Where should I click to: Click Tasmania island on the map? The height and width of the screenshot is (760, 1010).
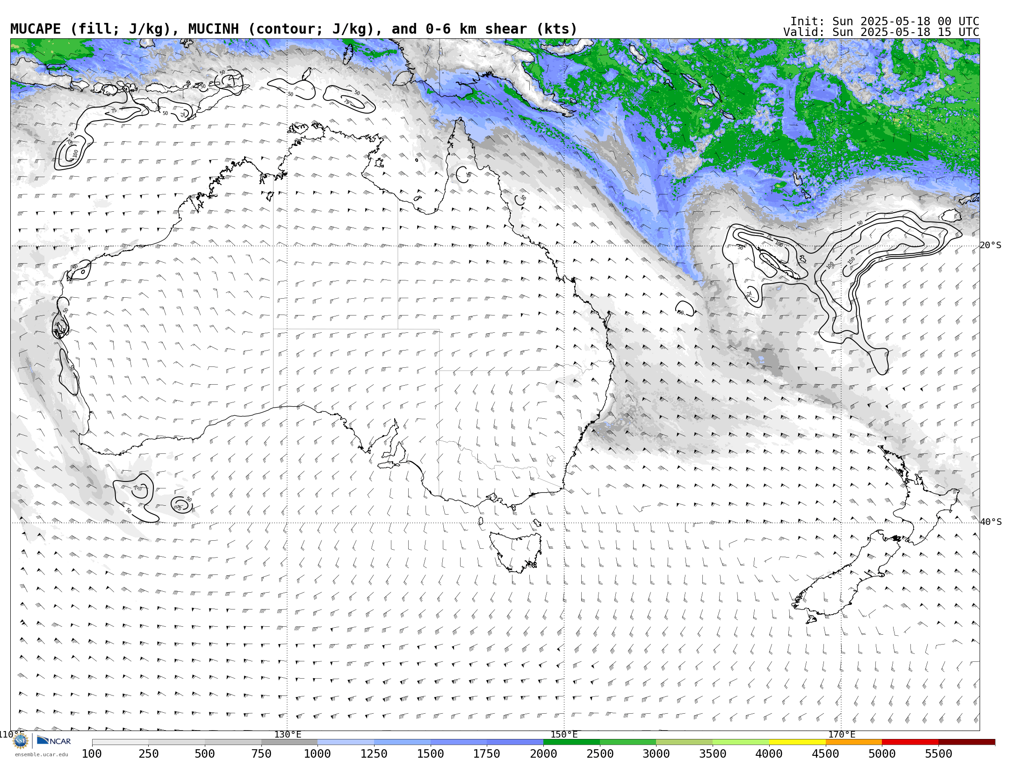click(x=516, y=552)
